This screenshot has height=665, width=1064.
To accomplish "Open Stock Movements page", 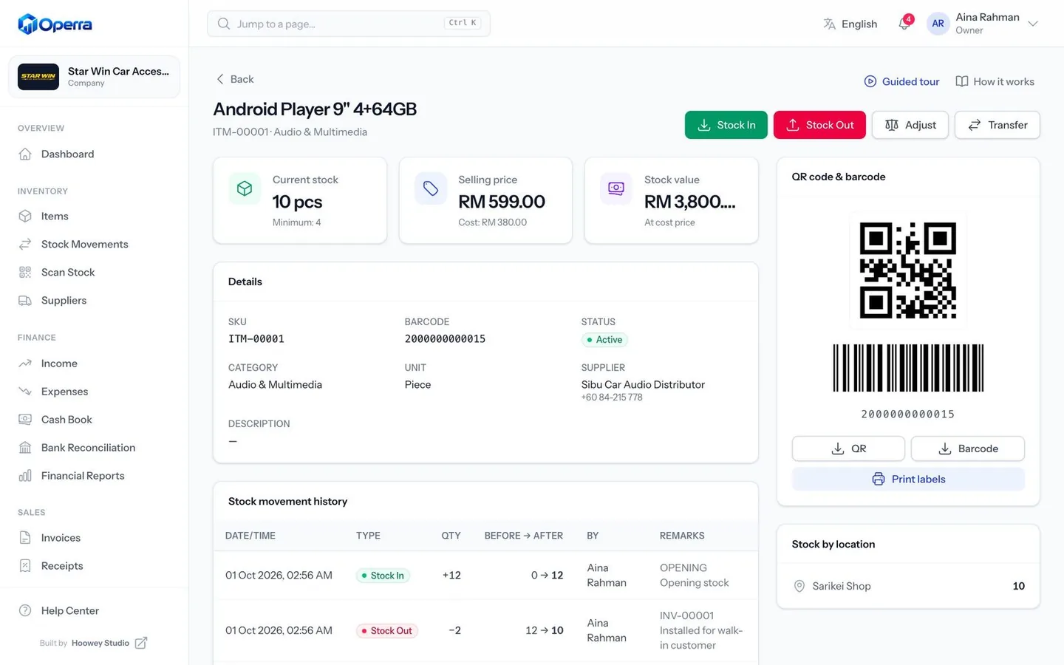I will pyautogui.click(x=94, y=244).
